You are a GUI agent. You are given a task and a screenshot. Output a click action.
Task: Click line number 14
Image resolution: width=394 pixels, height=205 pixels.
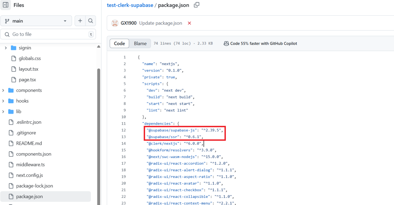click(x=123, y=143)
